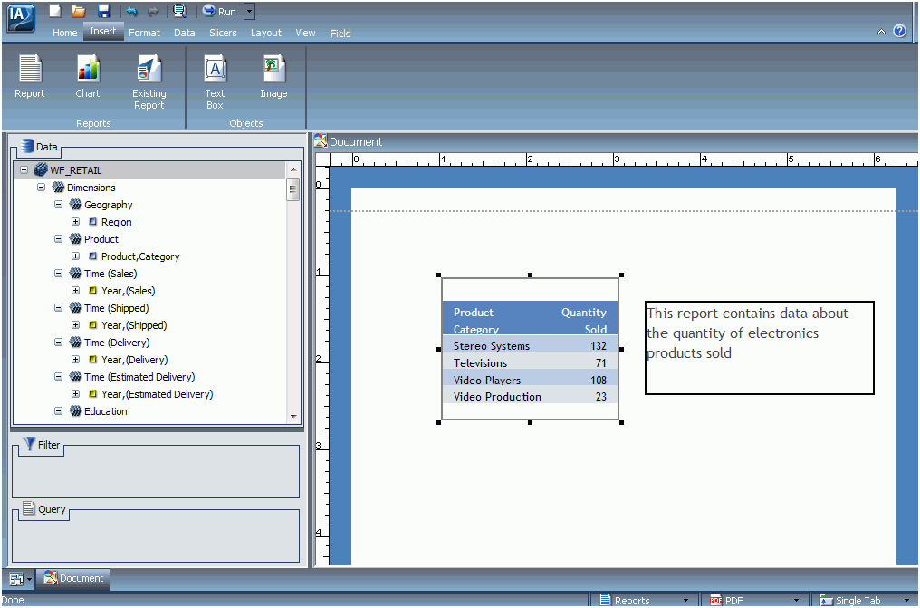
Task: Expand the Region tree node
Action: click(76, 222)
